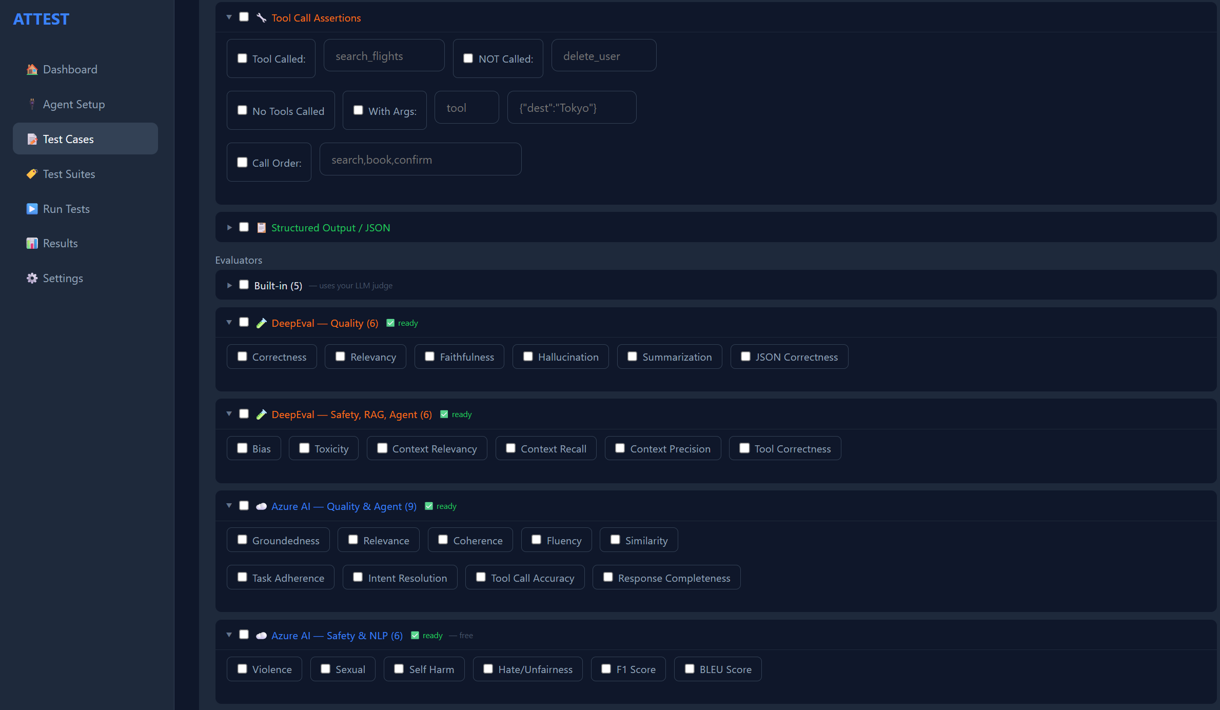Click the {"dest":"Tokyo"} arguments field
This screenshot has height=710, width=1220.
tap(572, 107)
